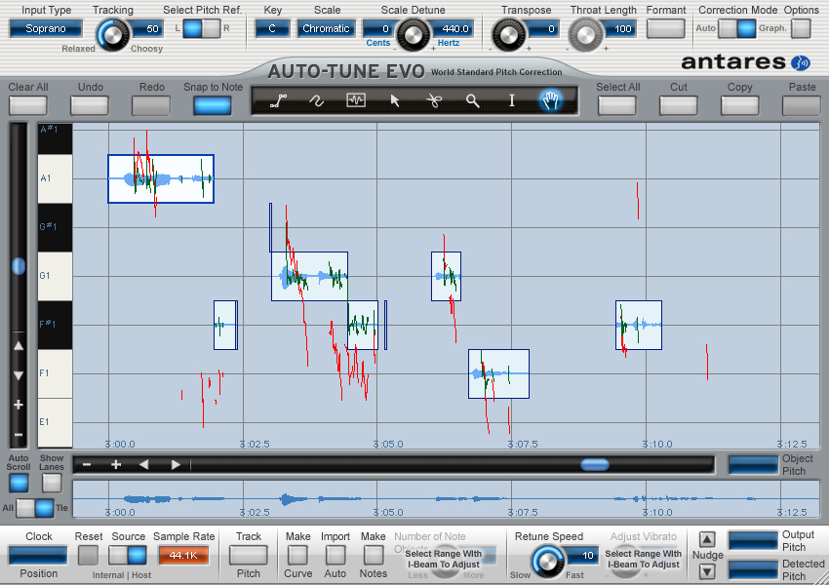The image size is (829, 585).
Task: Toggle Track Pitch button
Action: (248, 555)
